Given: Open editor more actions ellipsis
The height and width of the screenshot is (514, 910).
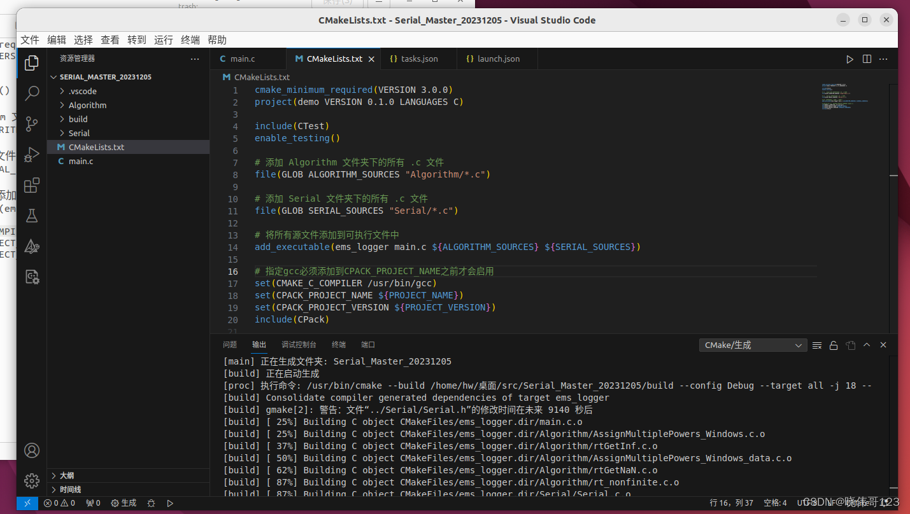Looking at the screenshot, I should pos(883,59).
